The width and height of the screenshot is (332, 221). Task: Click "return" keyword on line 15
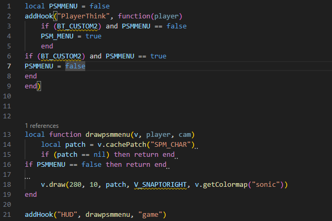click(146, 155)
